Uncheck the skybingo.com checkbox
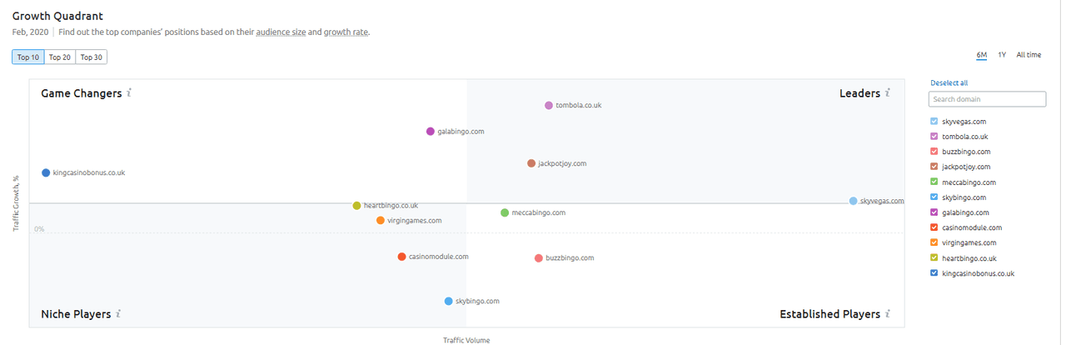Viewport: 1066px width, 345px height. pos(934,197)
